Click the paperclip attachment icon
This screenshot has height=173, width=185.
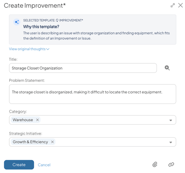pyautogui.click(x=155, y=164)
